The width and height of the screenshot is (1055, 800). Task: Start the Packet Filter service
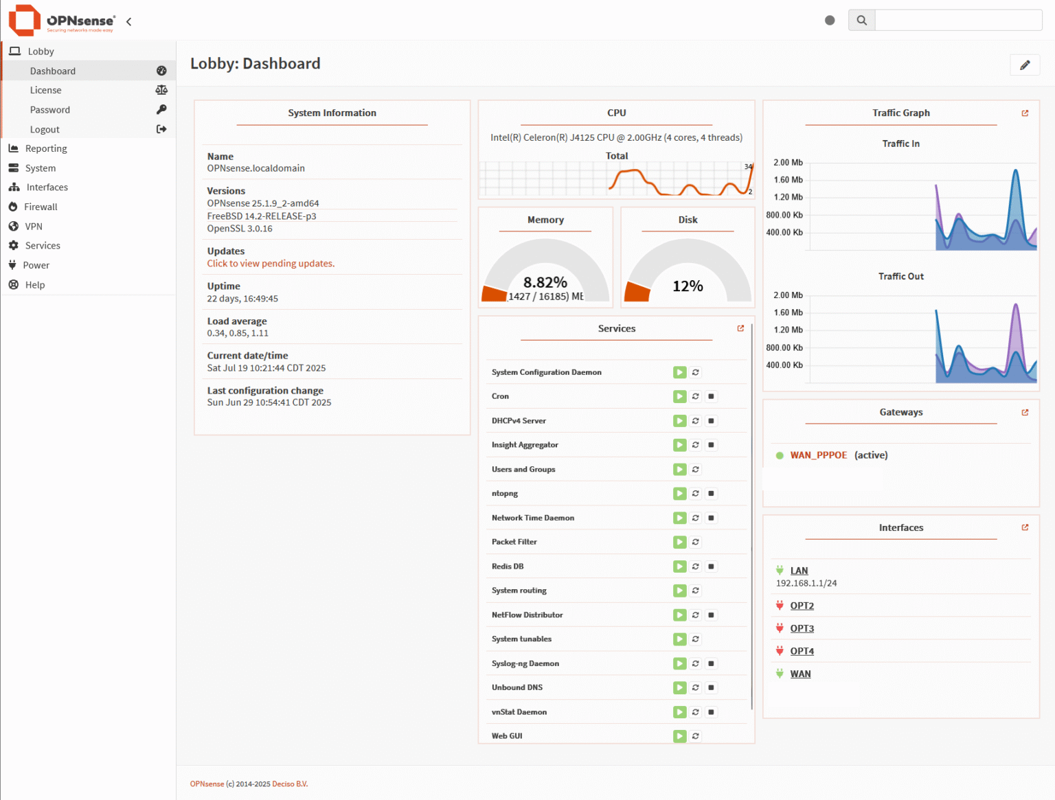pyautogui.click(x=679, y=542)
